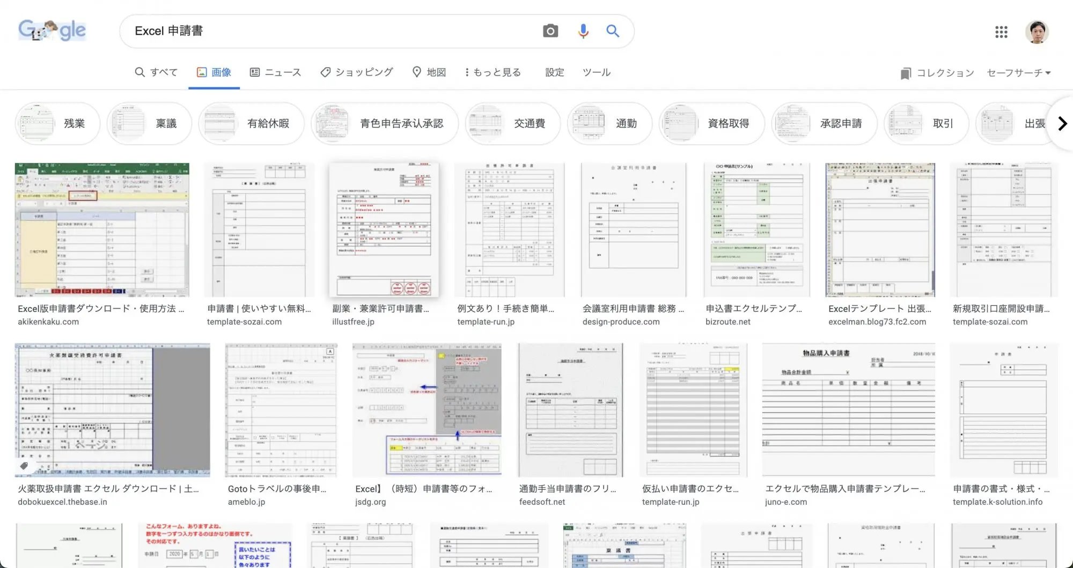Image resolution: width=1073 pixels, height=568 pixels.
Task: Open Excel版申請書ダウンロード thumbnail from akikenkaku.com
Action: 102,230
